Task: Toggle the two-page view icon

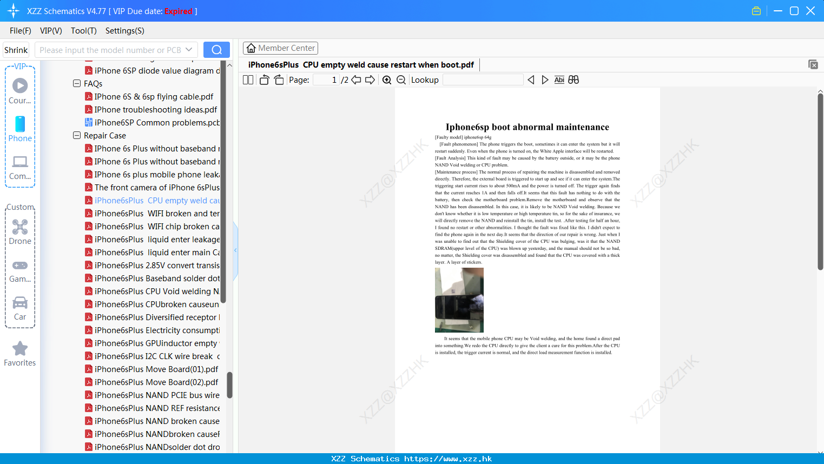Action: click(x=248, y=80)
